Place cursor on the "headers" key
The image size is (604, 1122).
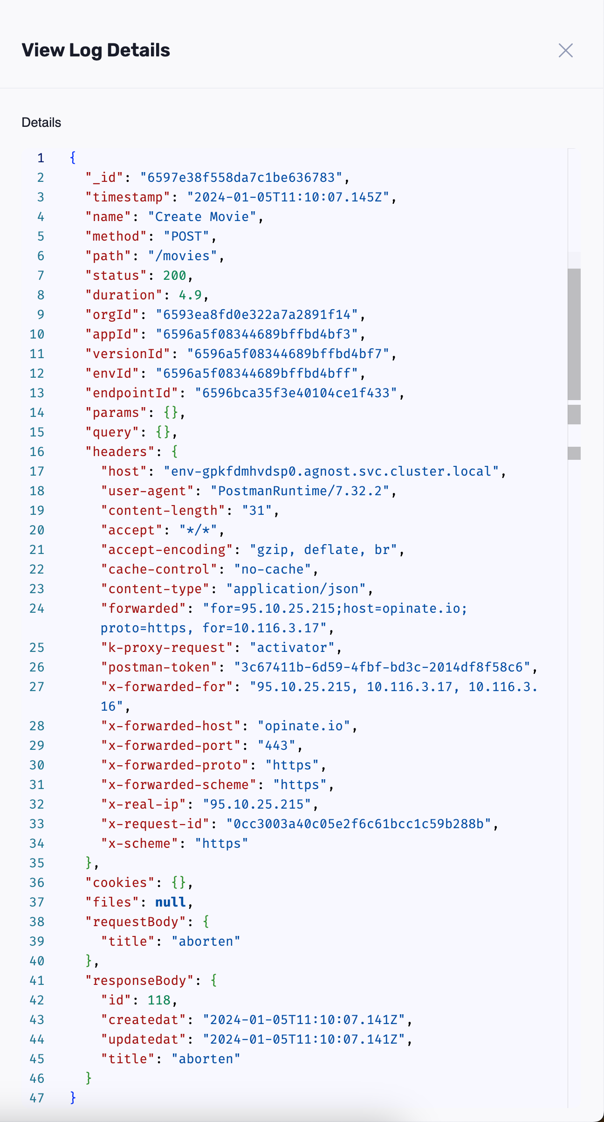coord(120,452)
